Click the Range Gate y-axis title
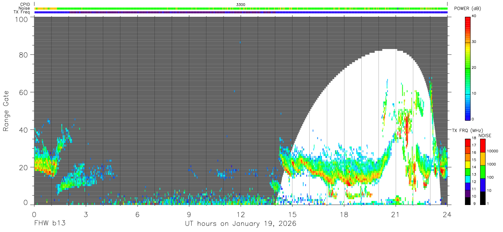 click(x=6, y=111)
